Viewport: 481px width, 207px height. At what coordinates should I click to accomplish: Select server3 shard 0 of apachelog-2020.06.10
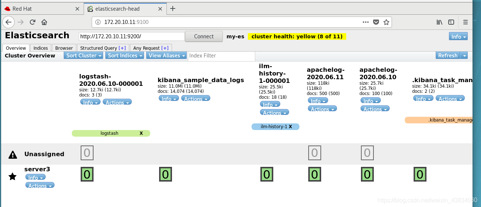point(367,174)
